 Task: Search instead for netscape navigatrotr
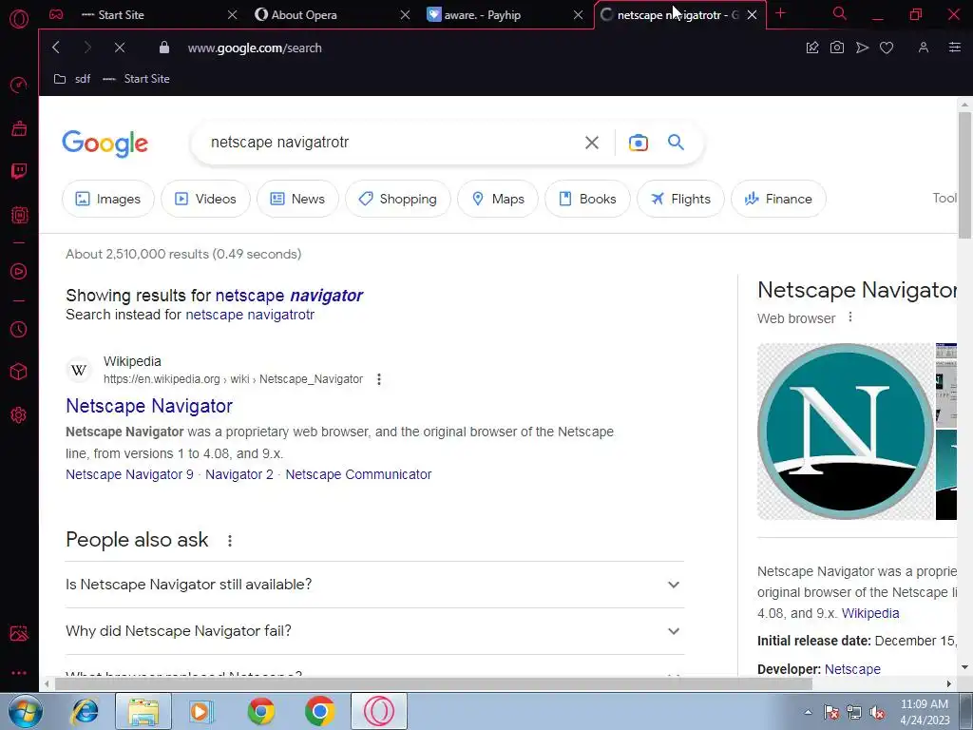(x=250, y=315)
